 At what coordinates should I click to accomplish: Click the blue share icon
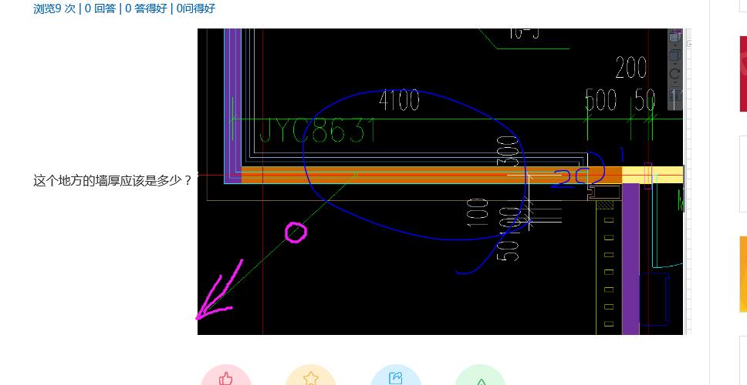(396, 378)
